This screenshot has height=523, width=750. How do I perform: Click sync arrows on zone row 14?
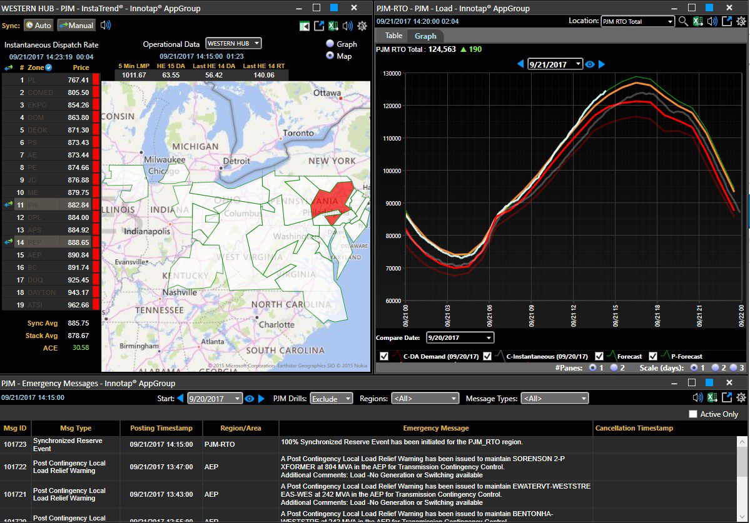click(x=9, y=242)
